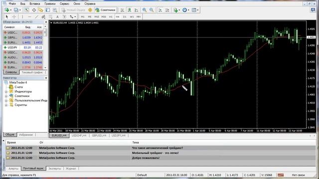The height and width of the screenshot is (179, 319).
Task: Open the chat bubble icon at top right
Action: [313, 10]
